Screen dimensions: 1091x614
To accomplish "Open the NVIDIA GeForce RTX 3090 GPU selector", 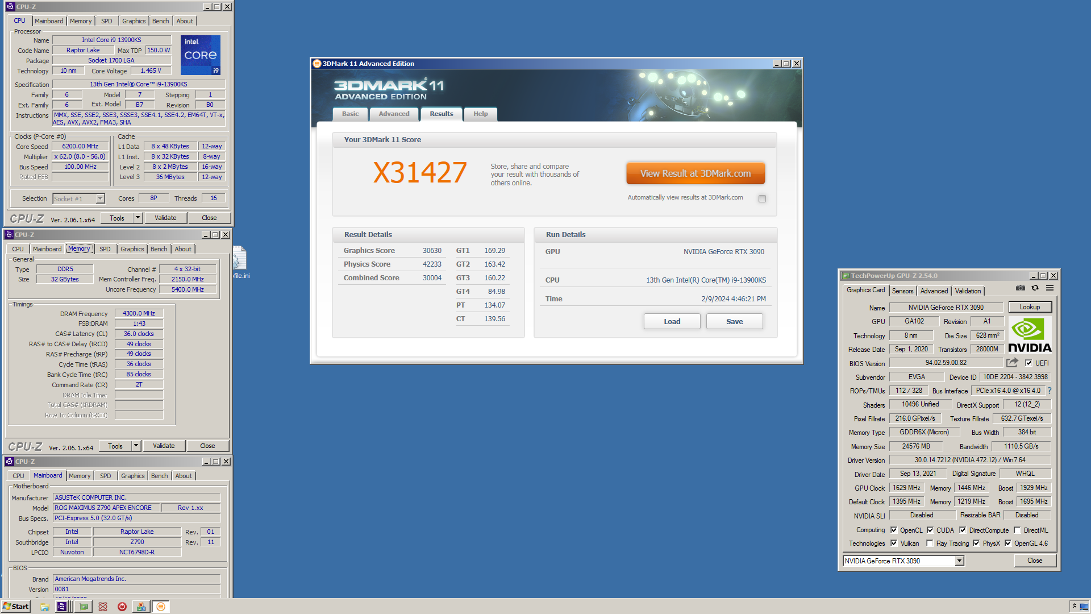I will [x=903, y=561].
